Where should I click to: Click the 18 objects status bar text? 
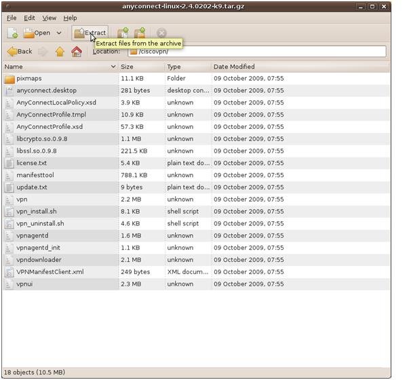click(35, 373)
